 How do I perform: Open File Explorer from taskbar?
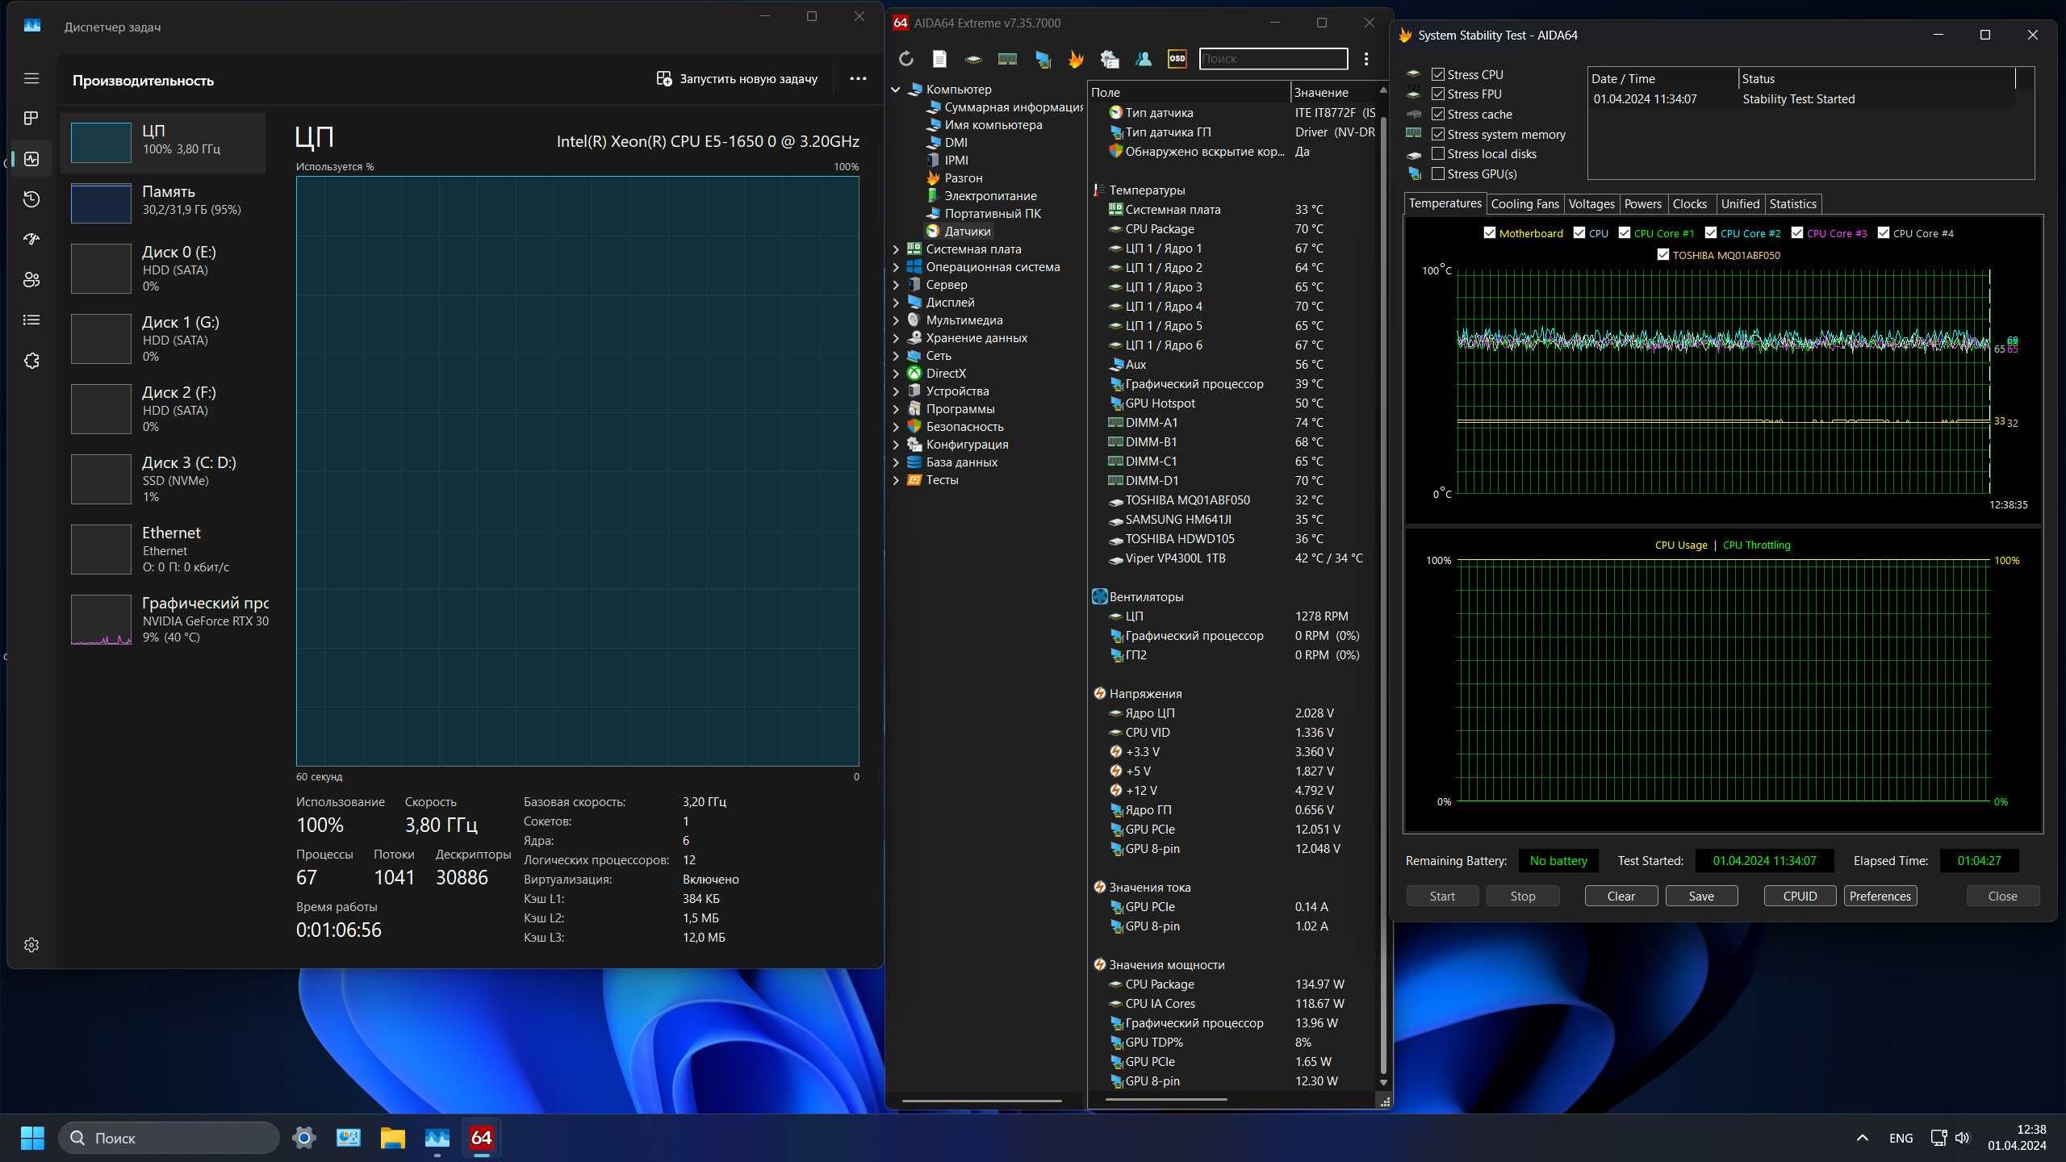(x=393, y=1138)
